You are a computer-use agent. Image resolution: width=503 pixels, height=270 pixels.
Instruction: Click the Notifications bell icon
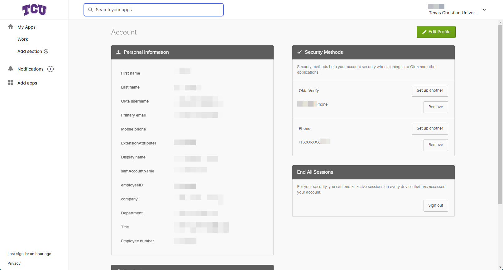click(11, 69)
